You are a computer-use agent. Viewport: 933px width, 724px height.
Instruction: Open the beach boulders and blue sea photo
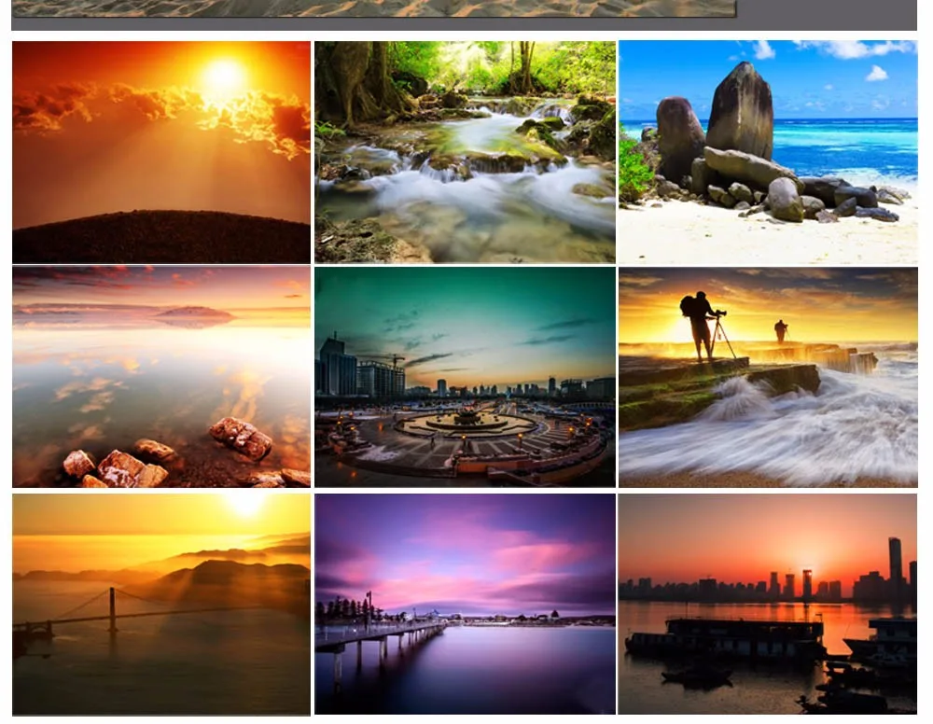pyautogui.click(x=768, y=152)
